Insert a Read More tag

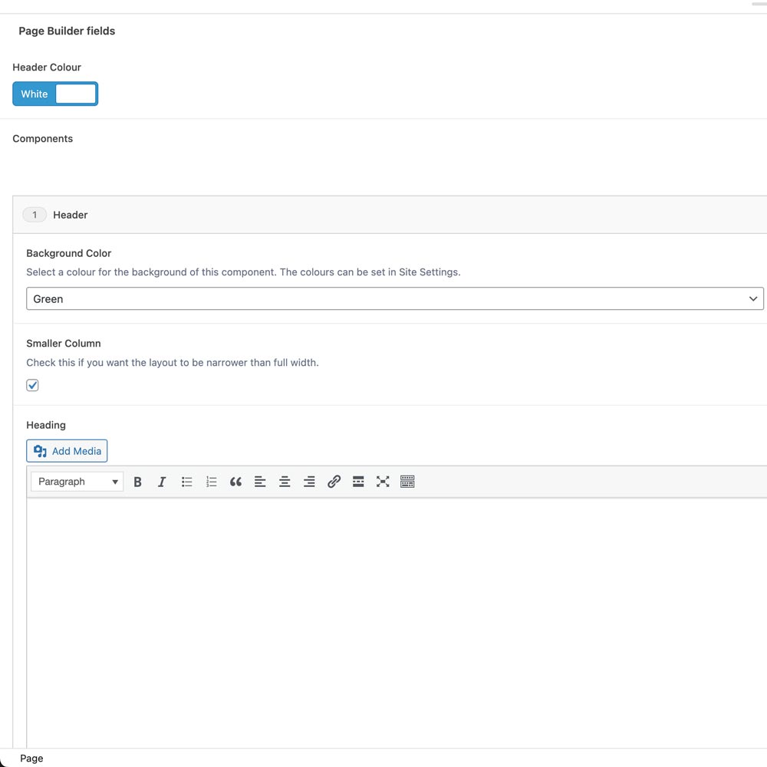click(x=358, y=482)
